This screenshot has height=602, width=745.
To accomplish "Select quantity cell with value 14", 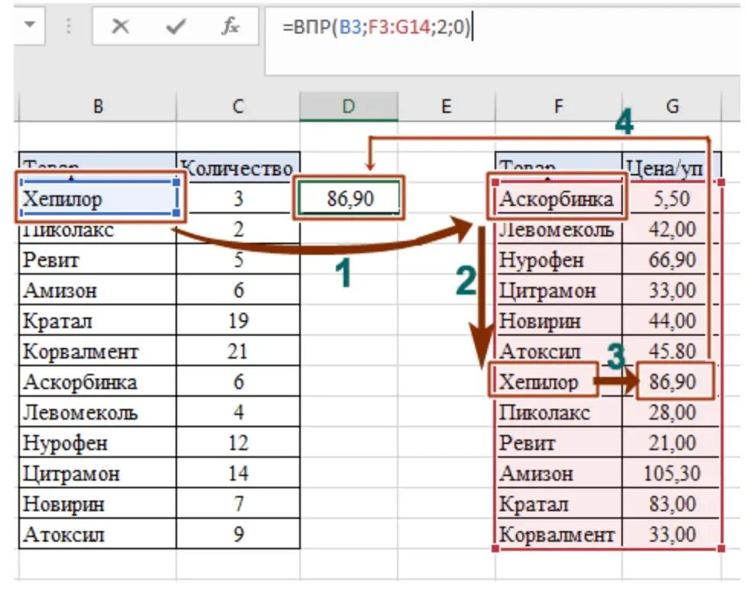I will point(238,473).
